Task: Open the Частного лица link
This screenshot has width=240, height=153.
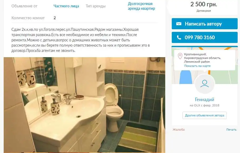Action: click(x=66, y=6)
